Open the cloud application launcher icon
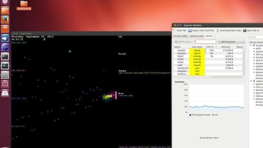The width and height of the screenshot is (263, 148). (x=5, y=38)
